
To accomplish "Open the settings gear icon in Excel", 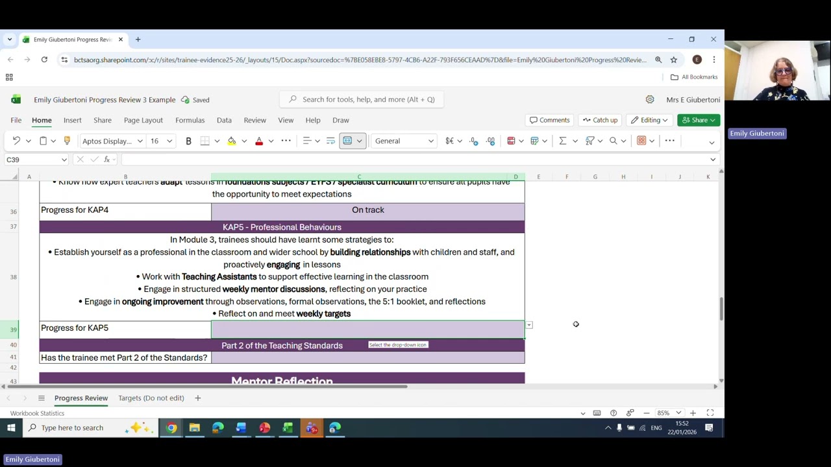I will [x=650, y=100].
